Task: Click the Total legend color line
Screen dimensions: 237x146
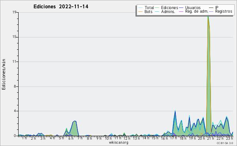Action: (x=140, y=8)
